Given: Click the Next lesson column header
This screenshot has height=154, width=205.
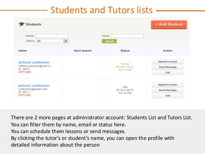Looking at the screenshot, I should coord(83,51).
